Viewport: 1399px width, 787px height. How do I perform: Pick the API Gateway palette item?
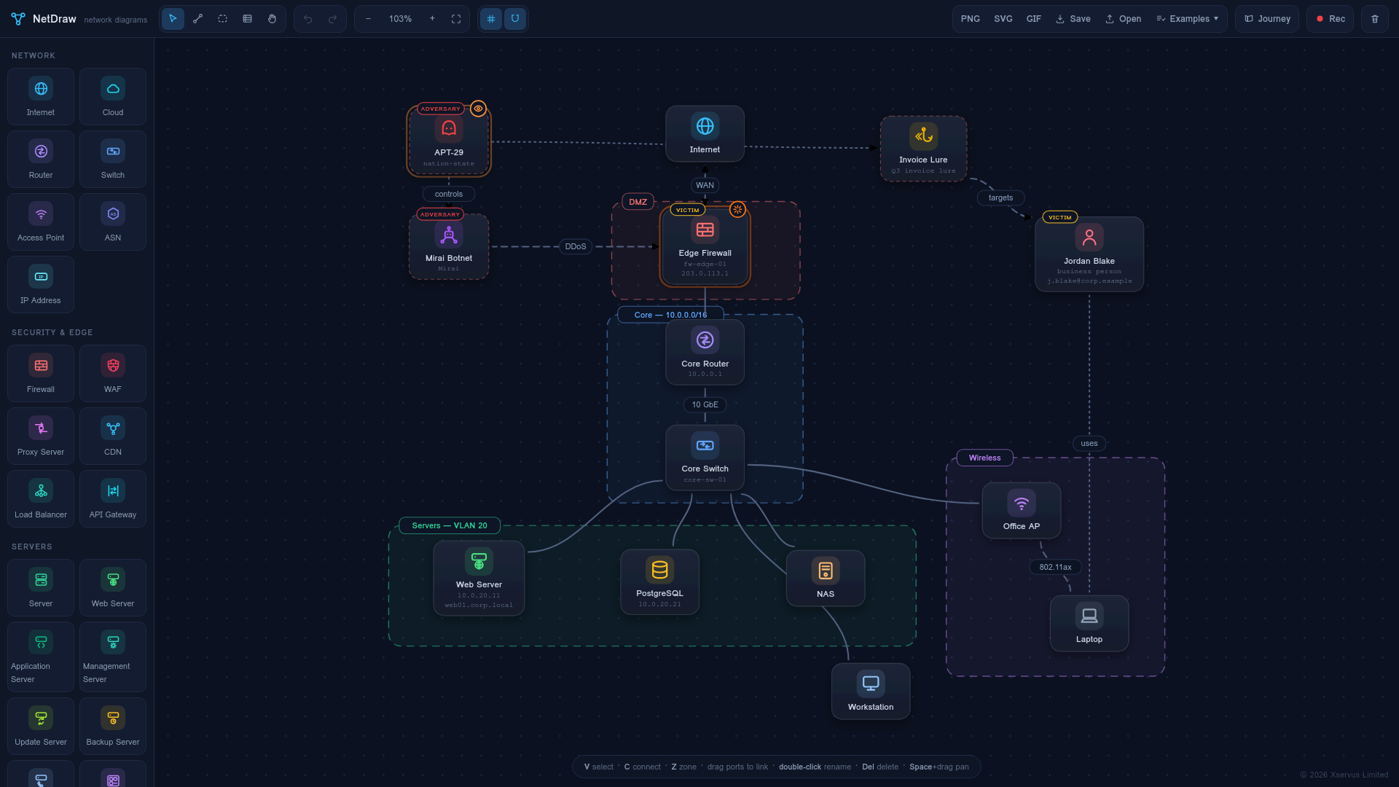pos(113,499)
